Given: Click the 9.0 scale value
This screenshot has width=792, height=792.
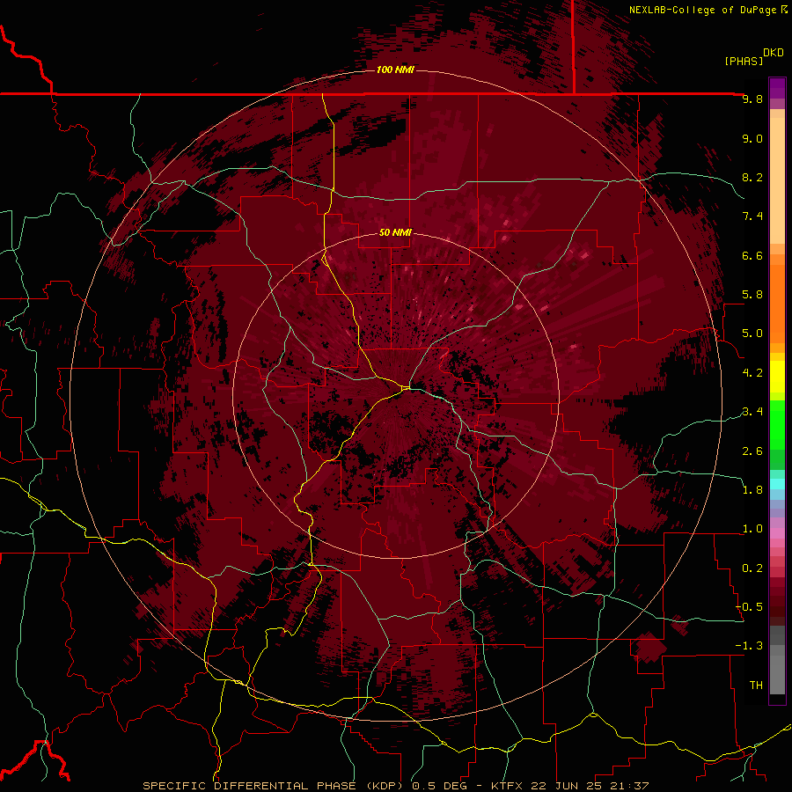Looking at the screenshot, I should coord(752,138).
